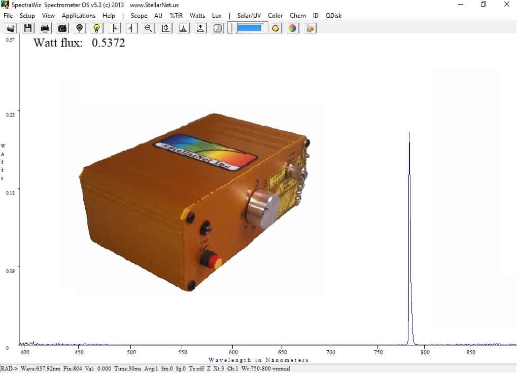Click the dark bulb icon
Viewport: 517px width, 373px height.
(80, 28)
